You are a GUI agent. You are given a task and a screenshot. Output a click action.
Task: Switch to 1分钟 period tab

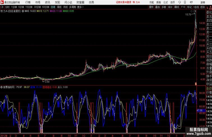pos(14,7)
